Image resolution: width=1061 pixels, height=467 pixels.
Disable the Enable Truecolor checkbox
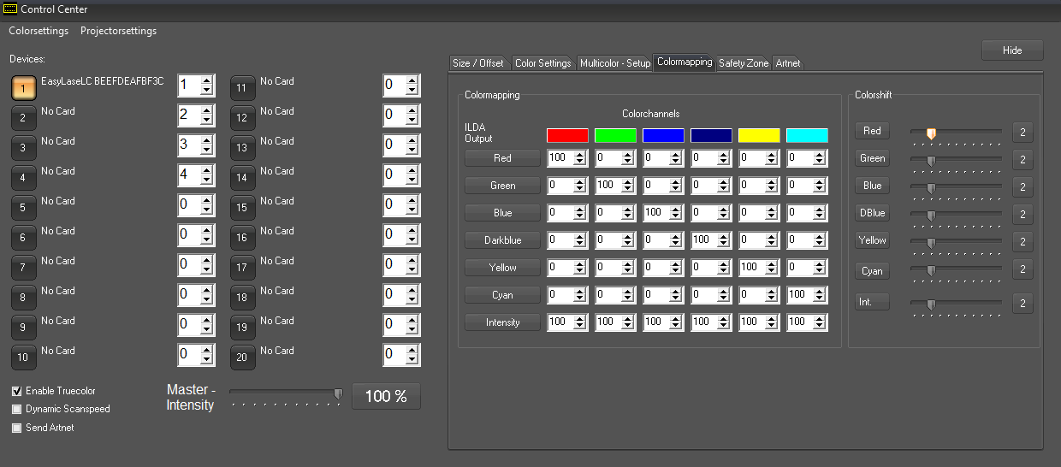[x=17, y=391]
